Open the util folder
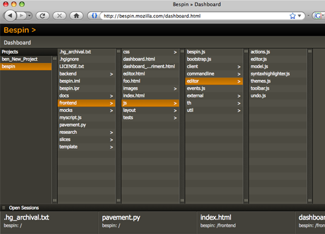 click(x=214, y=110)
